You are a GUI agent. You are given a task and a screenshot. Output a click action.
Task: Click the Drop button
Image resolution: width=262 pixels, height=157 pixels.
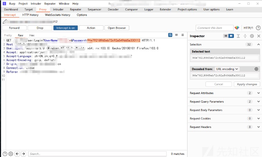(x=40, y=28)
